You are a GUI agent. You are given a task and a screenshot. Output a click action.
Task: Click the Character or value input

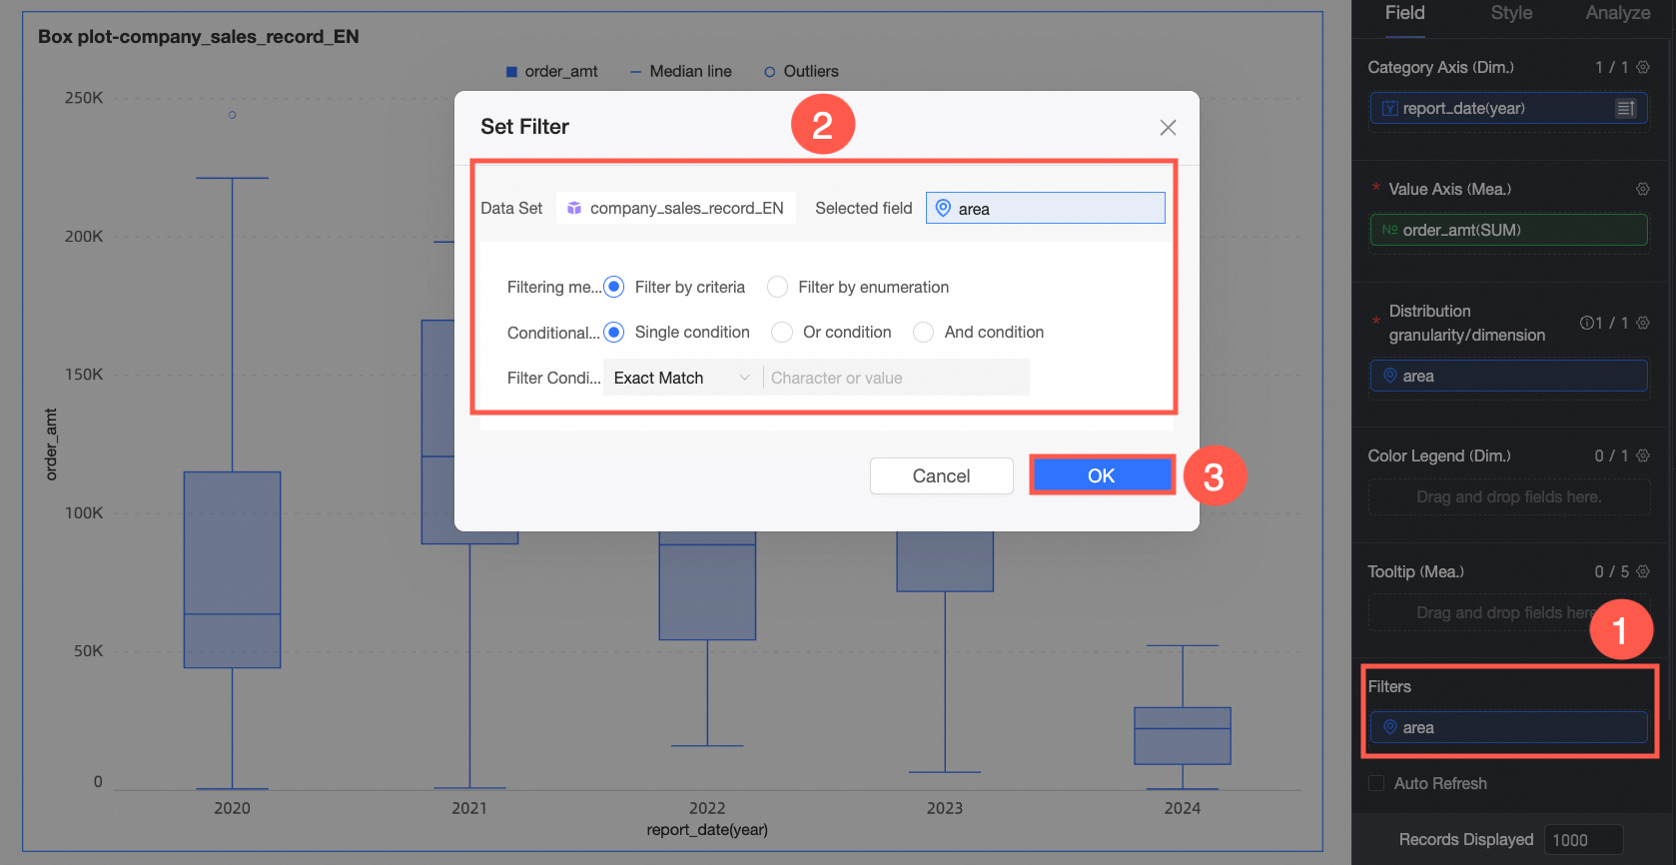[x=896, y=378]
